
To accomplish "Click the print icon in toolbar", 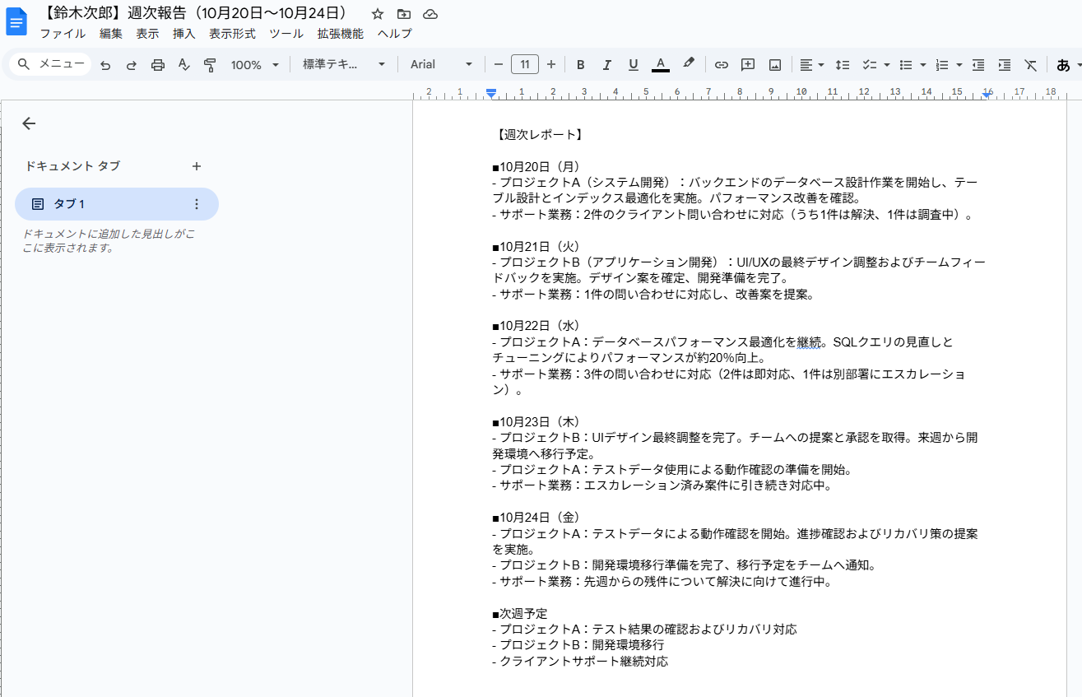I will click(158, 65).
